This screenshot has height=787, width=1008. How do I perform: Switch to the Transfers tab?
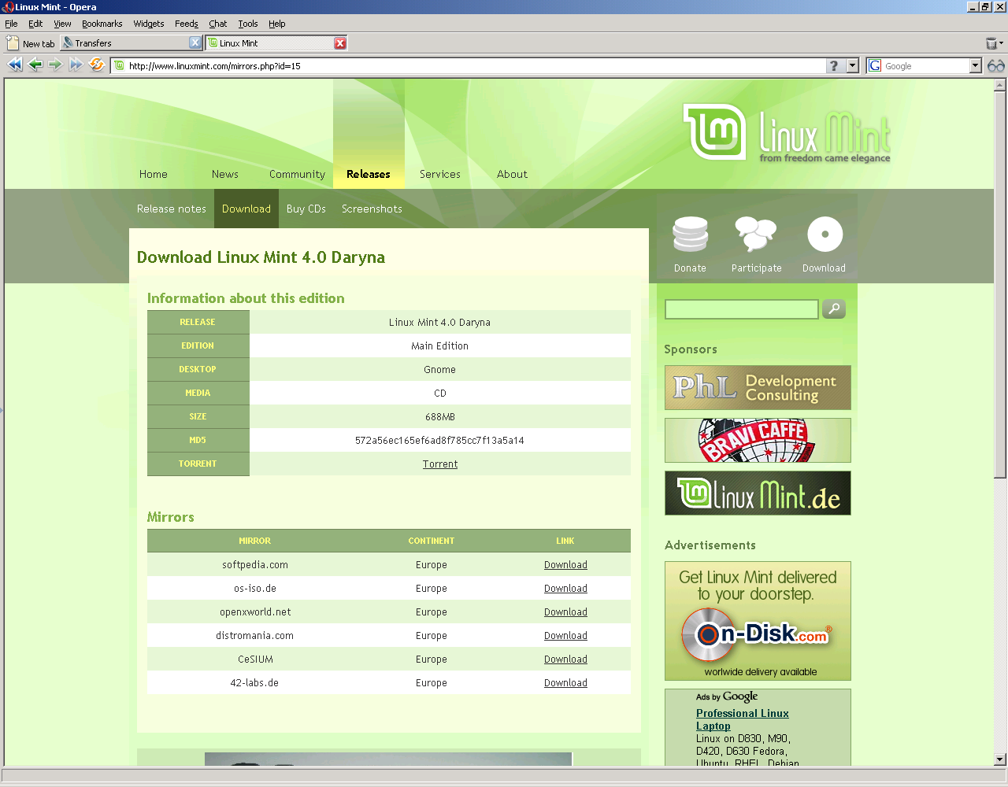click(x=124, y=43)
